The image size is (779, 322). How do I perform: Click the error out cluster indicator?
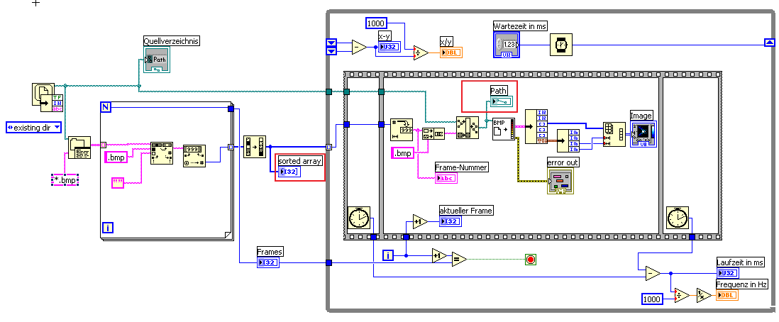(560, 181)
